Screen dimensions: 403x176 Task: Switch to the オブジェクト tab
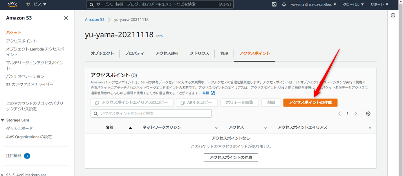[102, 53]
